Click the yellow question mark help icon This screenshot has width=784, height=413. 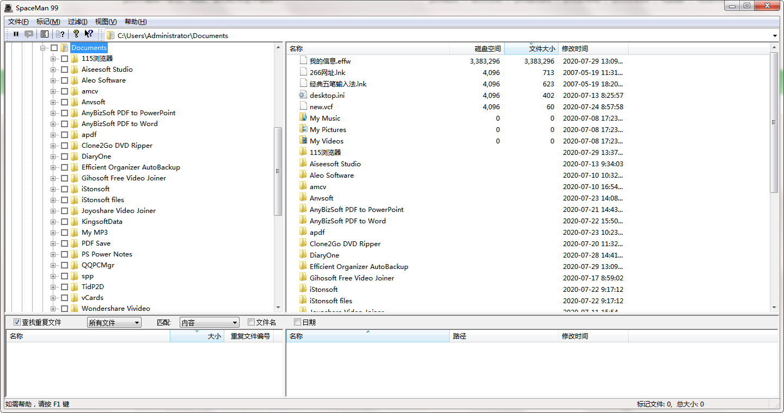pos(76,34)
